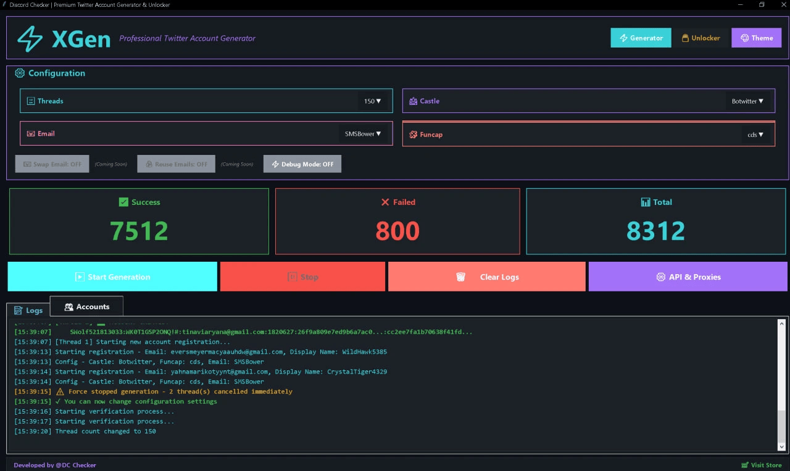
Task: Toggle Debug Mode off setting
Action: [302, 164]
